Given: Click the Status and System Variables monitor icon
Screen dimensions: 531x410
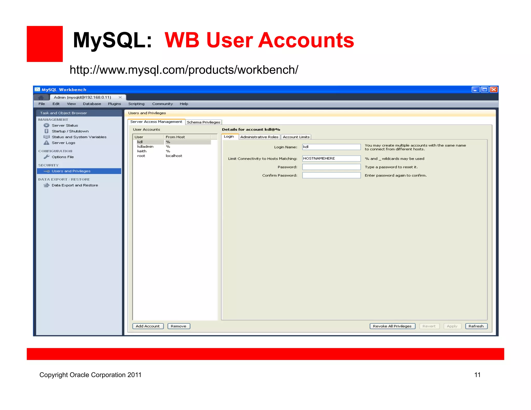Looking at the screenshot, I should coord(46,137).
